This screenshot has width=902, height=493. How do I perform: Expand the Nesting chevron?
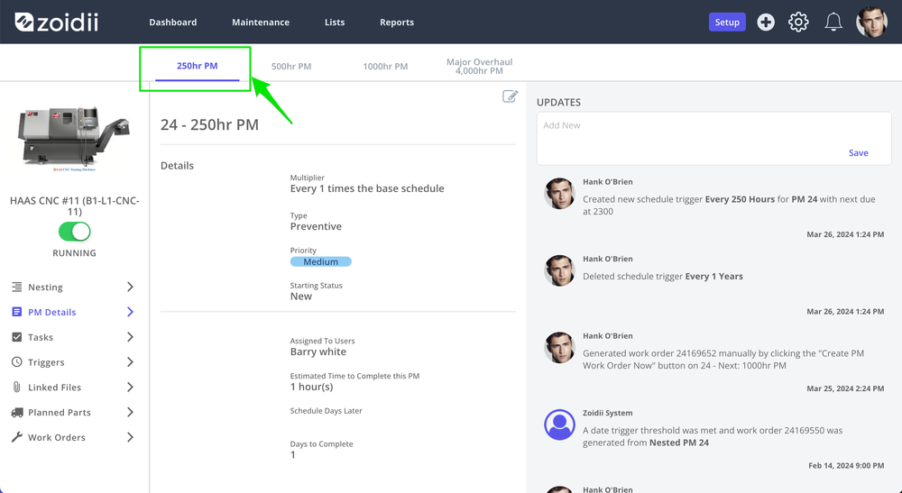(130, 287)
